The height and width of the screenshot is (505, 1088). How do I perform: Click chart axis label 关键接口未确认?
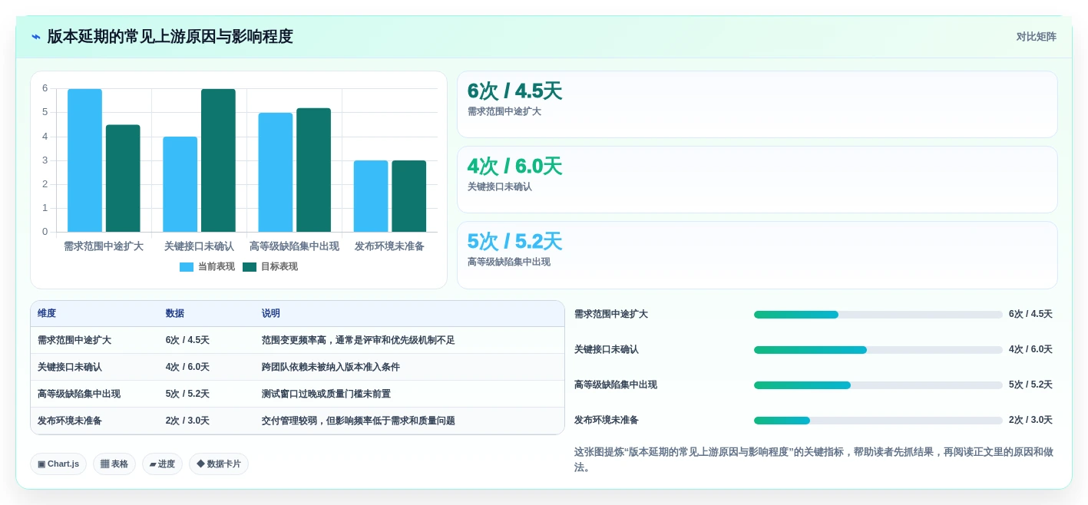[199, 246]
